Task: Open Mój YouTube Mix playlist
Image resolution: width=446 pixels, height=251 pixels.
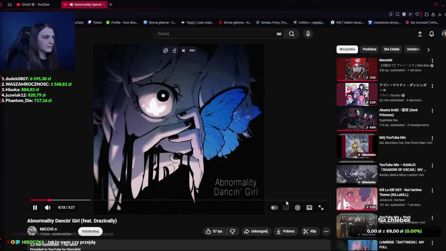Action: [392, 138]
